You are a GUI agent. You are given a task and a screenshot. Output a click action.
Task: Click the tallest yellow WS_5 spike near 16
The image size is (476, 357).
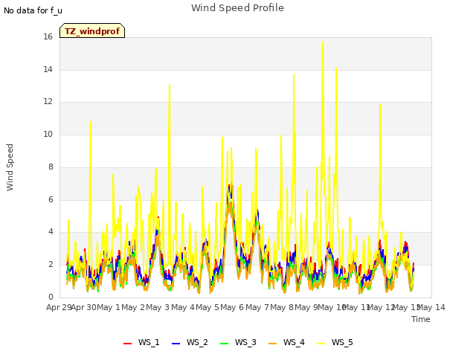[x=323, y=42]
